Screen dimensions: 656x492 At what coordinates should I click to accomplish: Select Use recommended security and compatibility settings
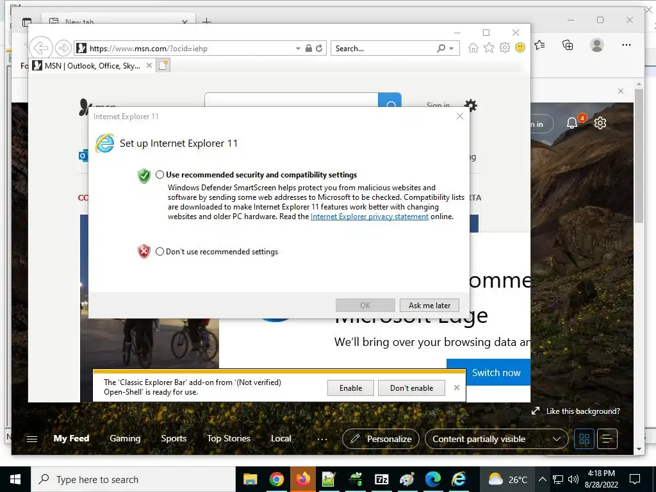pos(160,175)
